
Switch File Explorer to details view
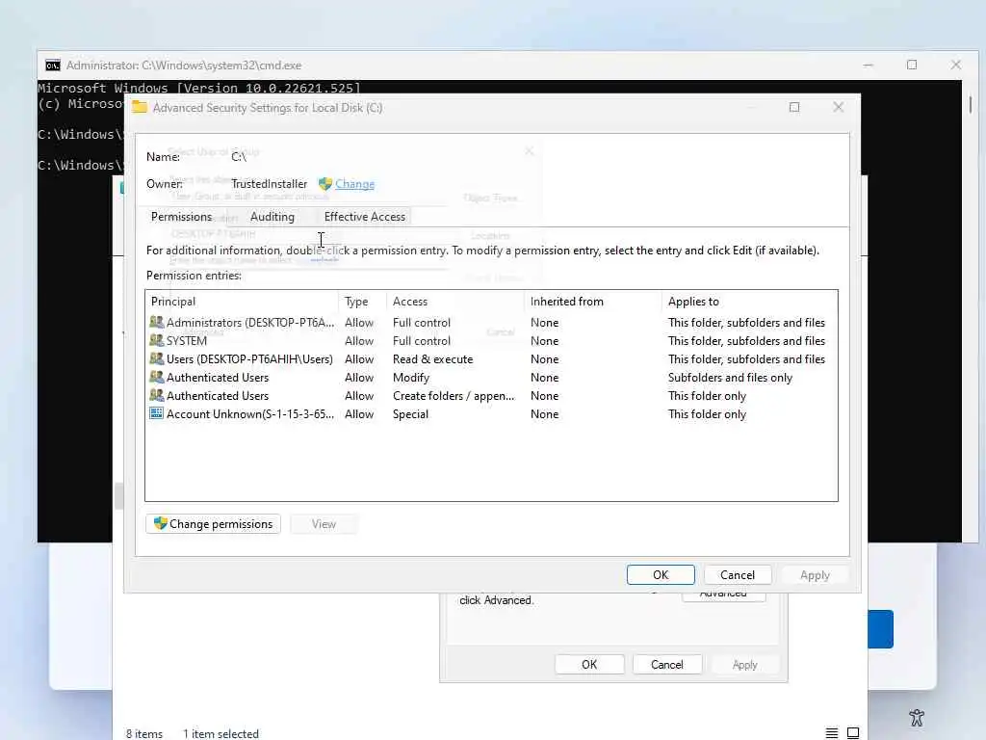click(831, 733)
